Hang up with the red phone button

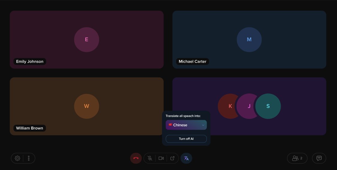(136, 158)
